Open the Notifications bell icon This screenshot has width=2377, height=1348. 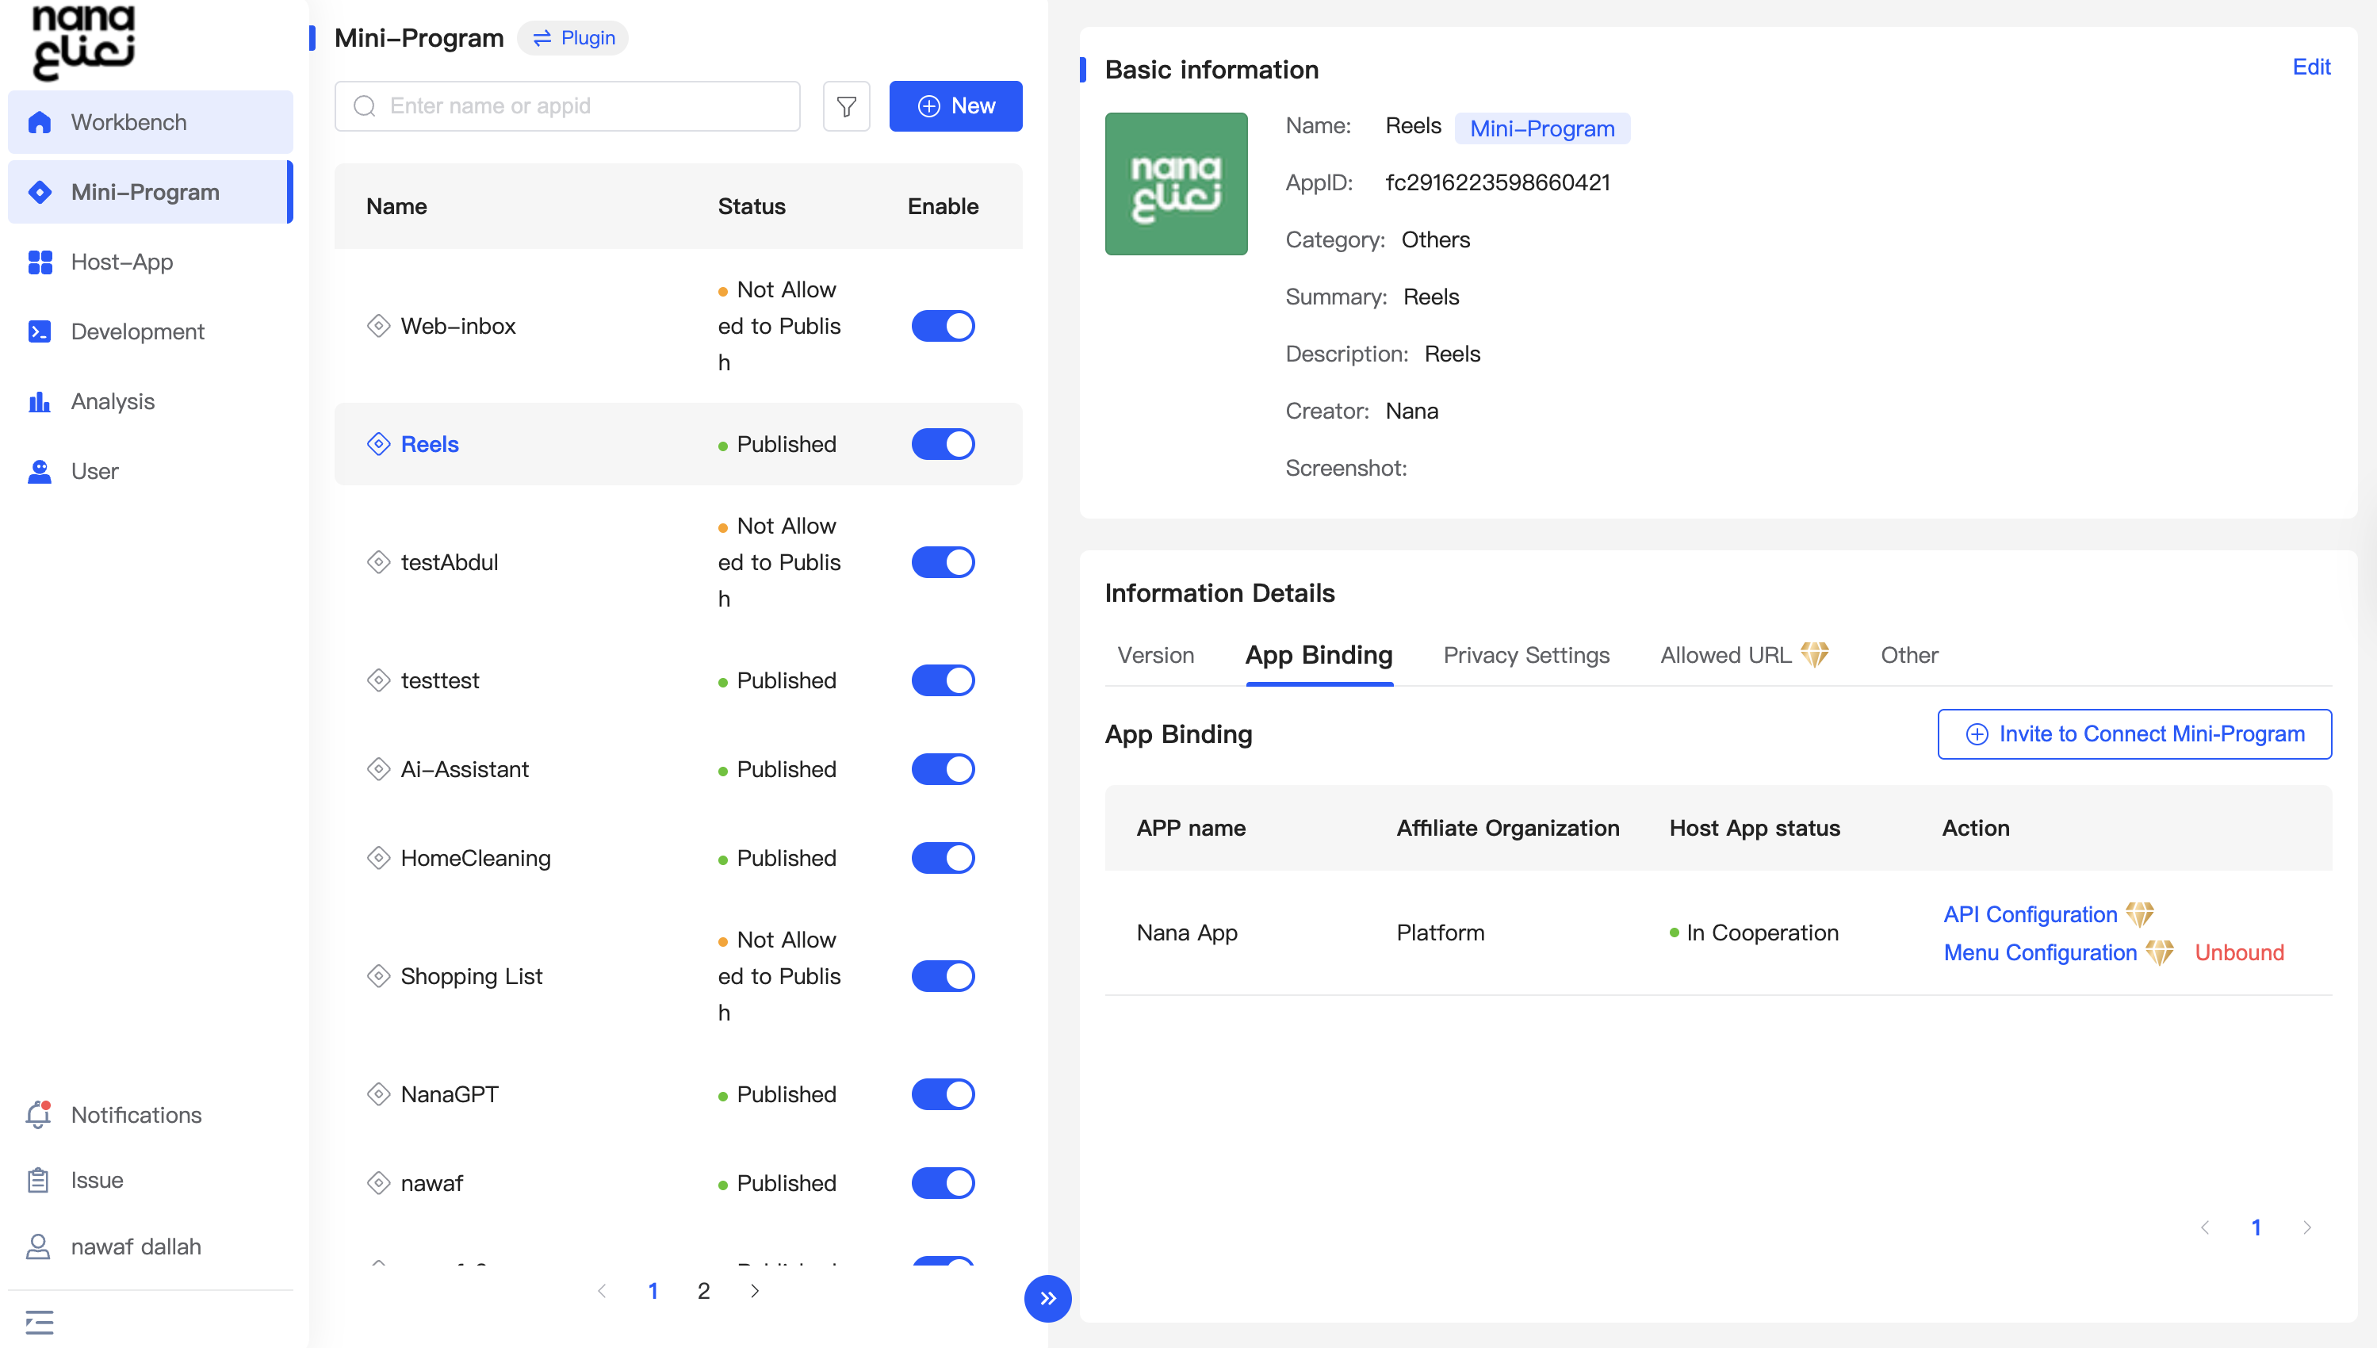point(38,1114)
